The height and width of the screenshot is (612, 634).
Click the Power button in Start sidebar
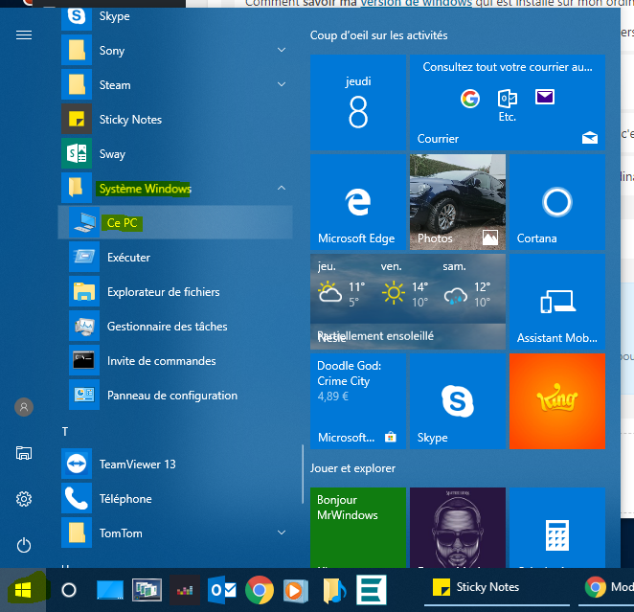point(24,545)
